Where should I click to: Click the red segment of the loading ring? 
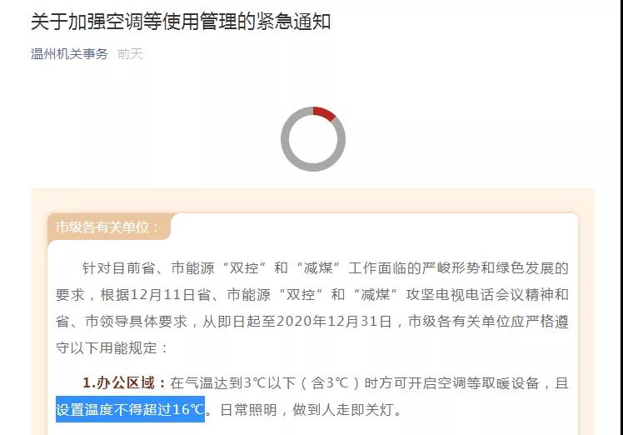point(324,113)
